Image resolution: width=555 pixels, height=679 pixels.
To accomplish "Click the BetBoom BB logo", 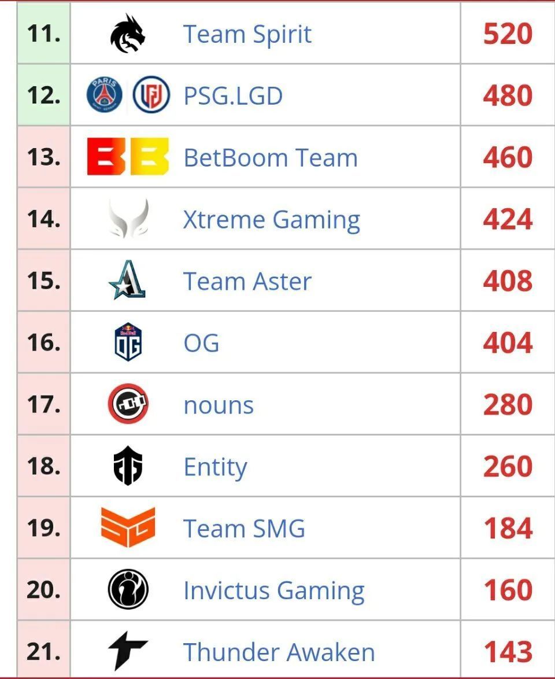I will coord(128,157).
